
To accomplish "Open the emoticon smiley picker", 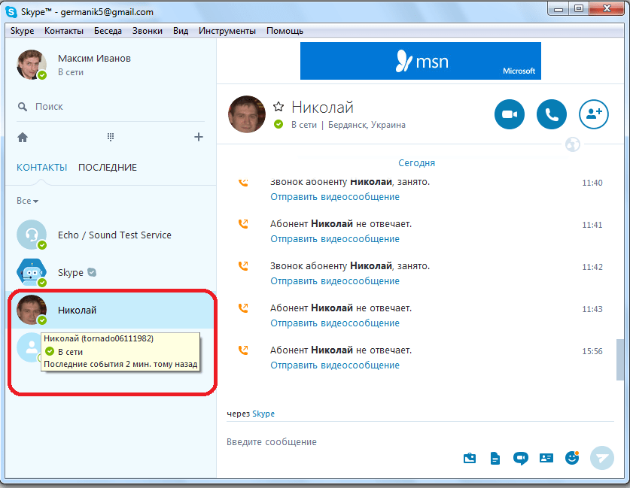I will pos(572,457).
